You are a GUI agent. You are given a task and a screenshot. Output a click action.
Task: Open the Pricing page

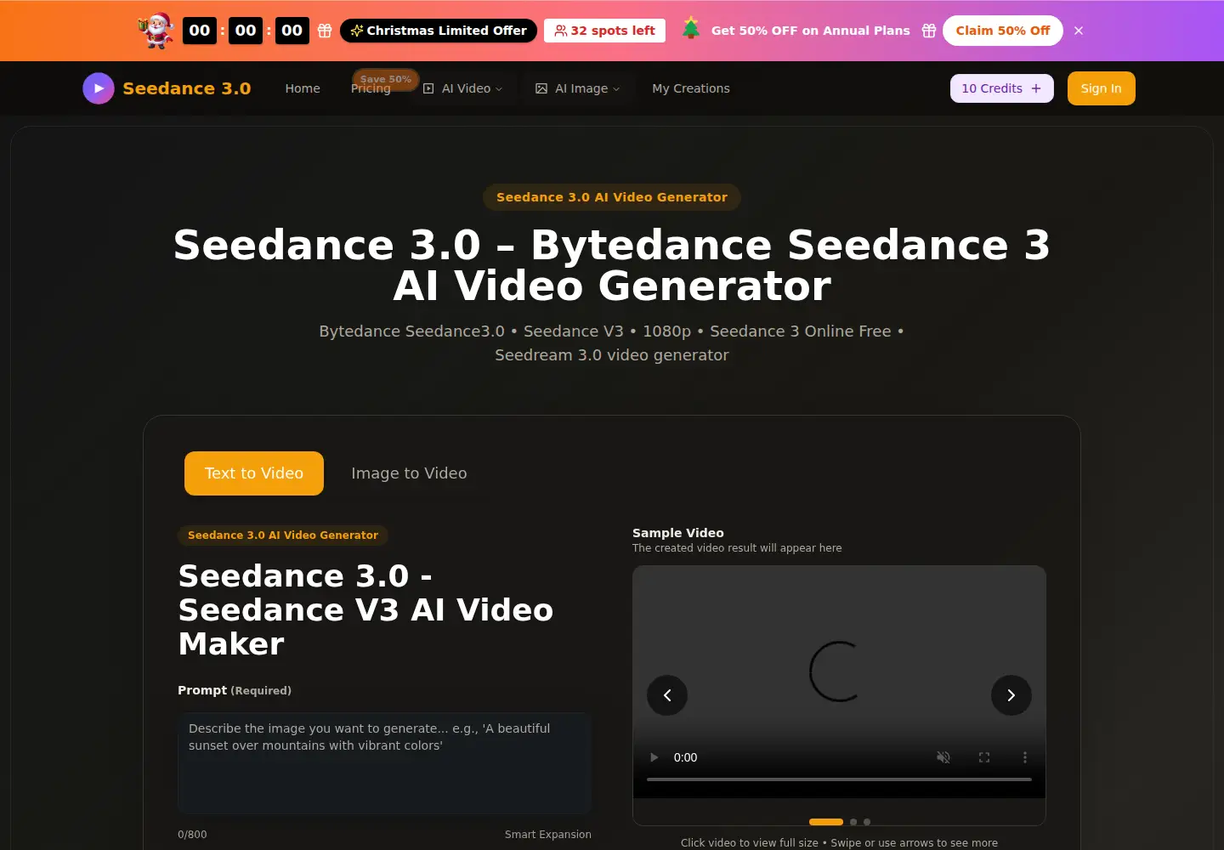[x=371, y=89]
